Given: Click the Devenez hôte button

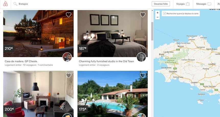Looking at the screenshot, I should pos(161,4).
